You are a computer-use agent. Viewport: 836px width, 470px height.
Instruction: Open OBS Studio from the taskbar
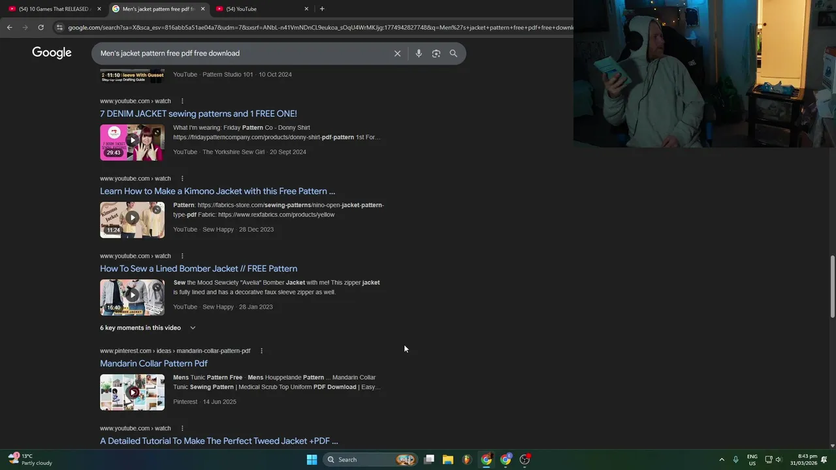(x=524, y=460)
